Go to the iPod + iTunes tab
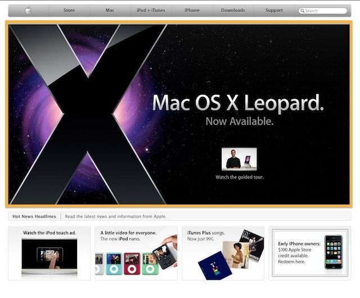Viewport: 360px width, 298px height. 151,10
